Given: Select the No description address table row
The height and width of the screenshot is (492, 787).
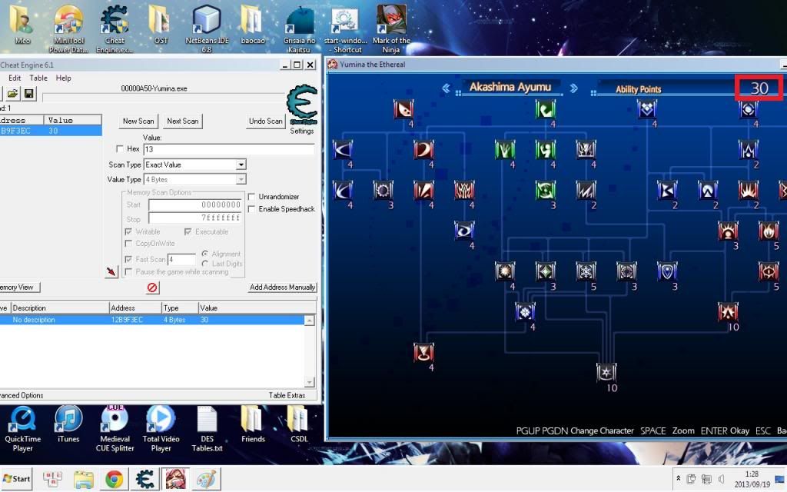Looking at the screenshot, I should [x=151, y=320].
